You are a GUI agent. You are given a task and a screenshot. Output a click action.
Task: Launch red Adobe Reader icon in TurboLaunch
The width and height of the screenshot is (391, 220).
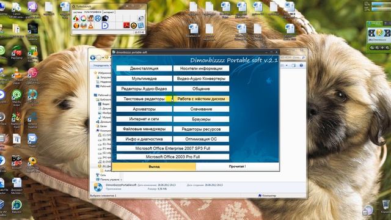coord(126,26)
